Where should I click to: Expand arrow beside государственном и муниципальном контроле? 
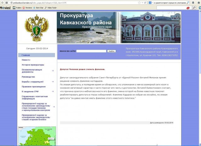(54, 107)
